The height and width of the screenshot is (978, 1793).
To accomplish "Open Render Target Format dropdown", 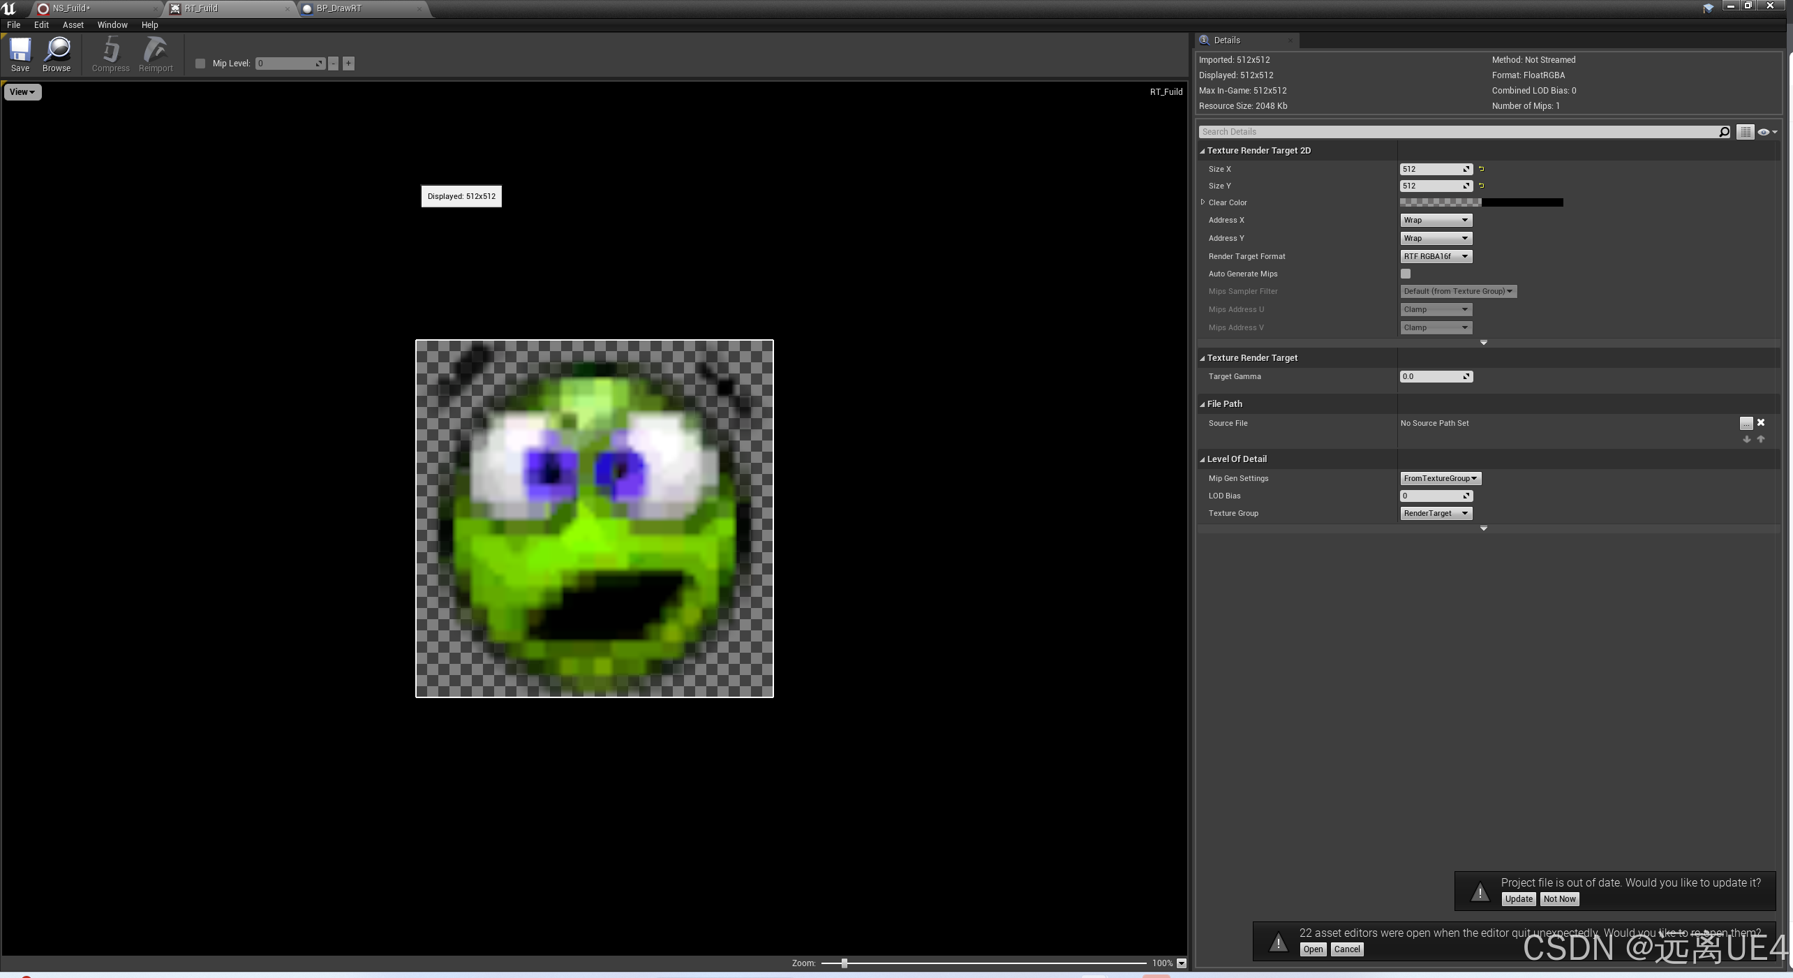I will pyautogui.click(x=1436, y=256).
